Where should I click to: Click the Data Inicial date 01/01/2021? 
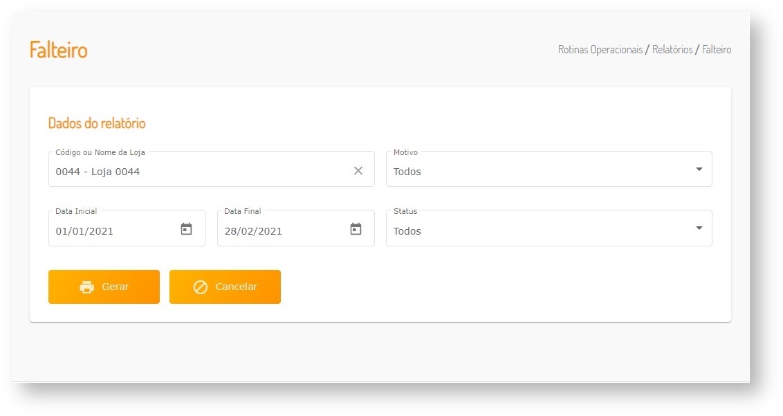[85, 231]
